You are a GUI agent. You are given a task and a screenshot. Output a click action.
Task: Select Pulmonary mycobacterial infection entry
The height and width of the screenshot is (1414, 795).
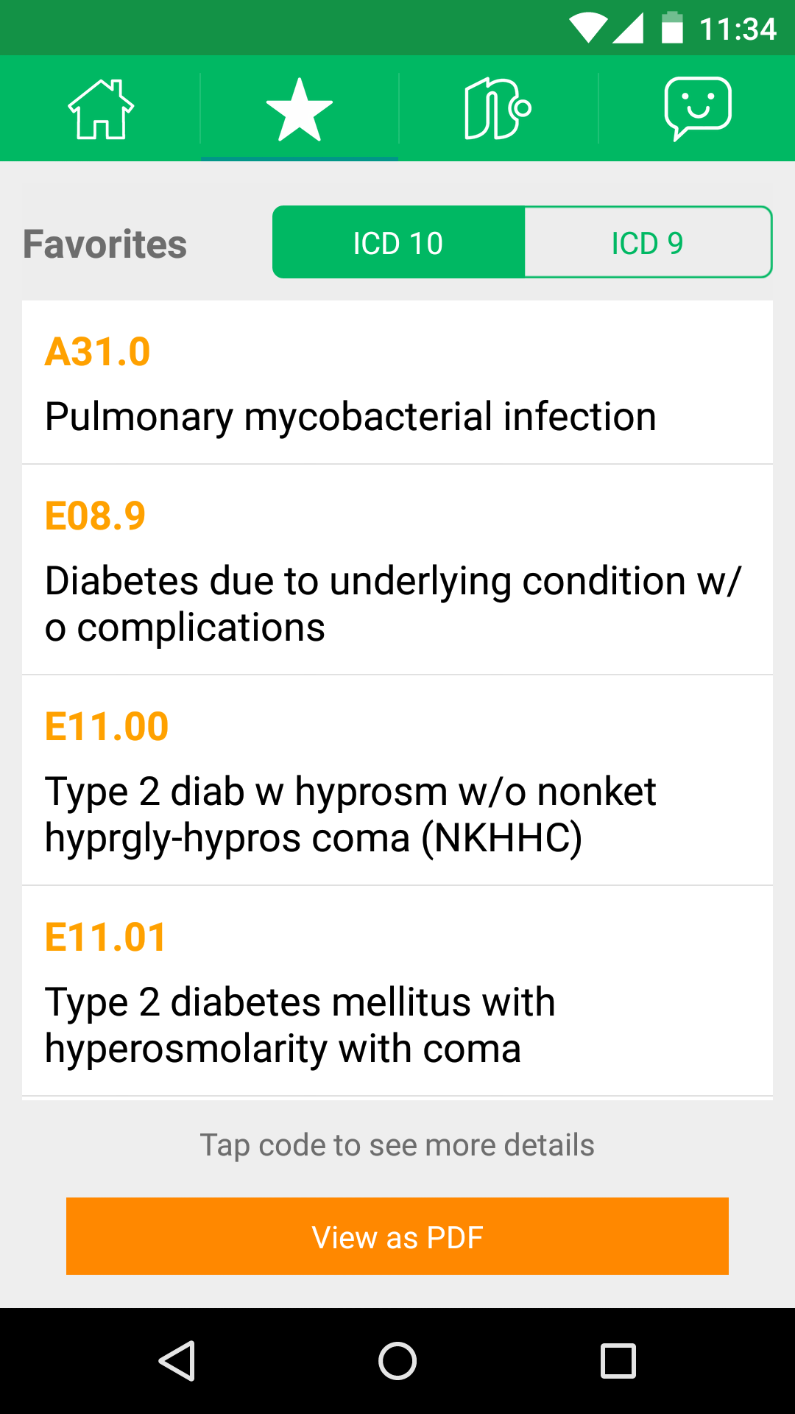click(x=350, y=417)
